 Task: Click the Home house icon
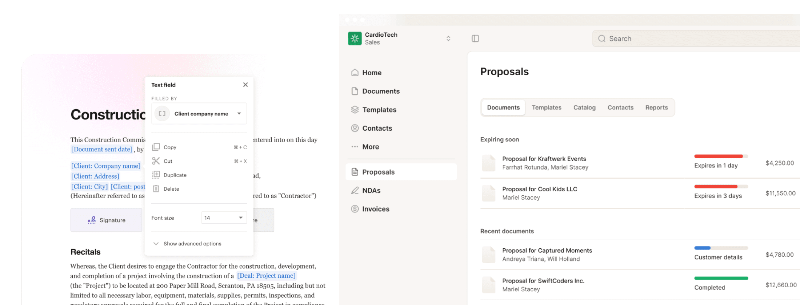click(355, 73)
